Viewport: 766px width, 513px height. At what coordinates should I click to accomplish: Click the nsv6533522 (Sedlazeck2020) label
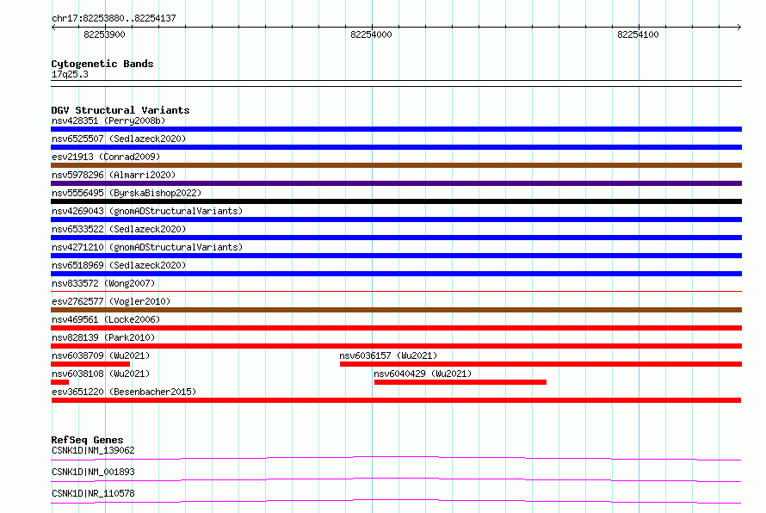(119, 229)
